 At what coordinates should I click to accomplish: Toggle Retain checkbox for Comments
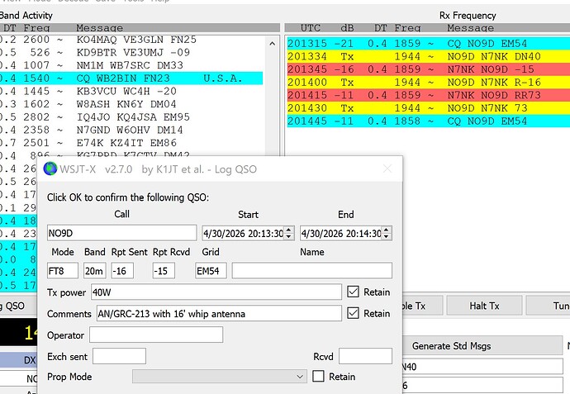[x=353, y=313]
